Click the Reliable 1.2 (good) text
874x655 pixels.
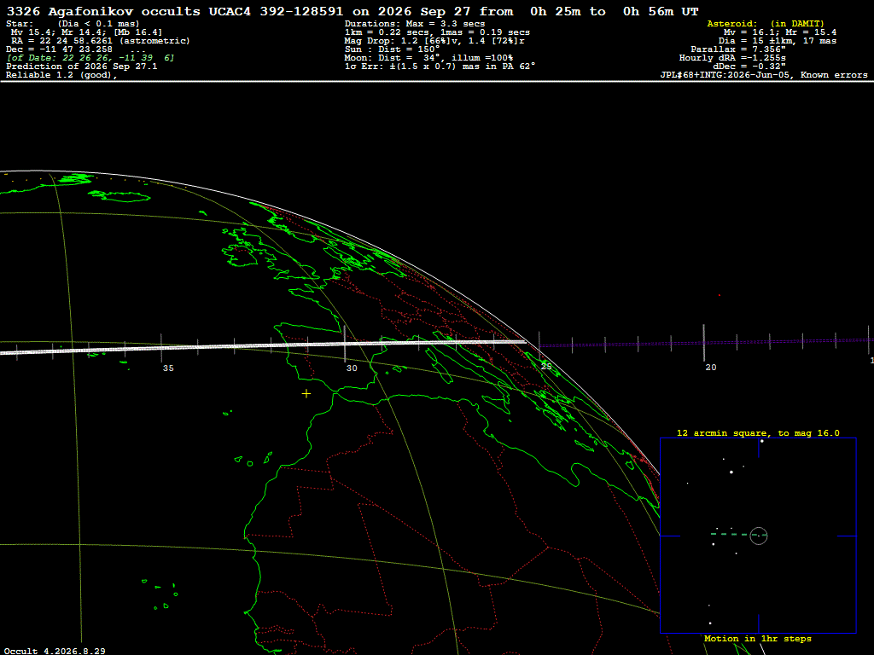pos(61,75)
